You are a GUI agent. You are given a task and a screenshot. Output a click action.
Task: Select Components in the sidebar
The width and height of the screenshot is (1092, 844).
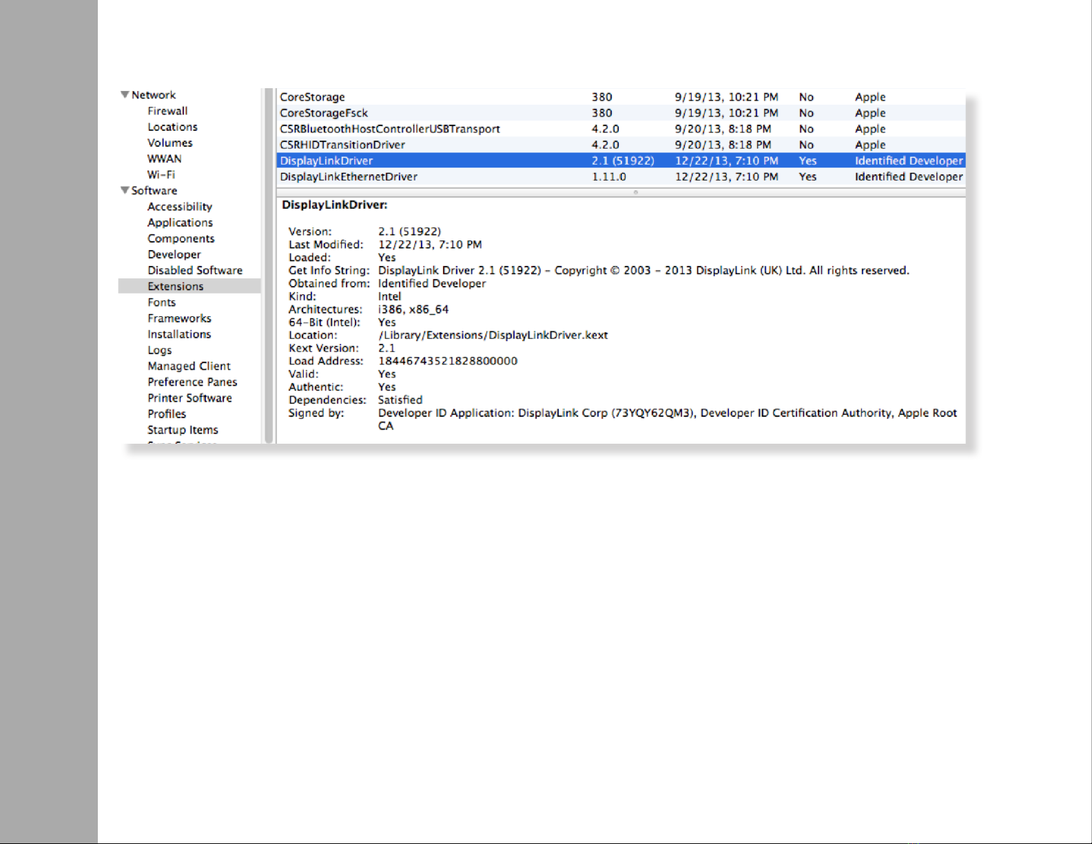point(181,238)
